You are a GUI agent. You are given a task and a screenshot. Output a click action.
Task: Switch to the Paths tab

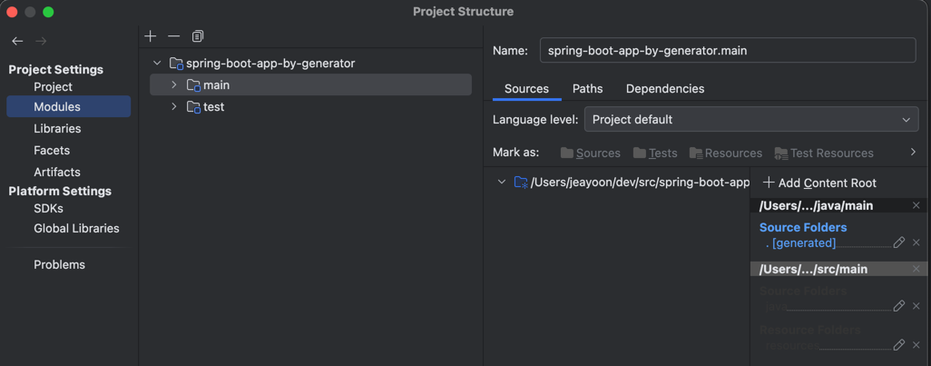coord(587,88)
